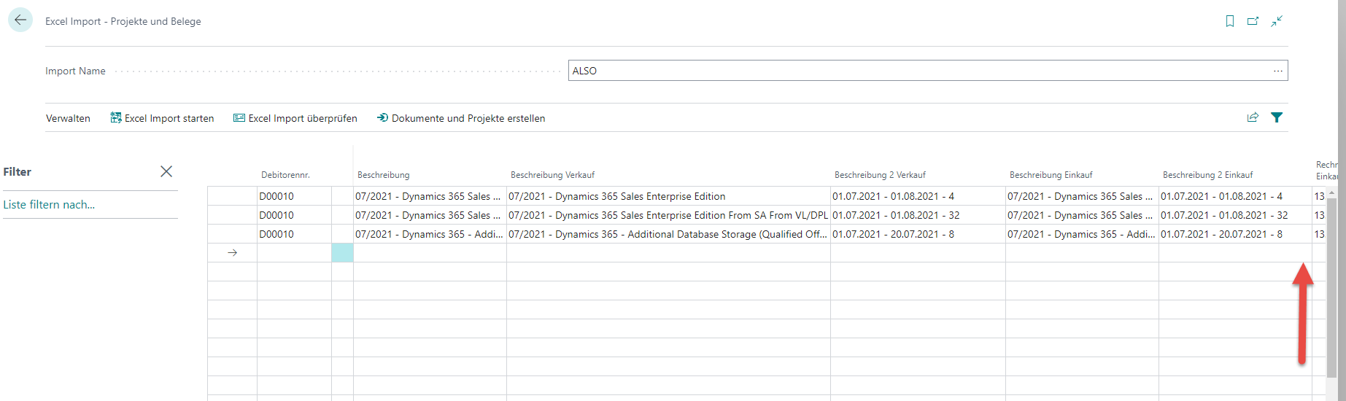Click the share icon in action bar
Viewport: 1346px width, 401px height.
[1253, 117]
